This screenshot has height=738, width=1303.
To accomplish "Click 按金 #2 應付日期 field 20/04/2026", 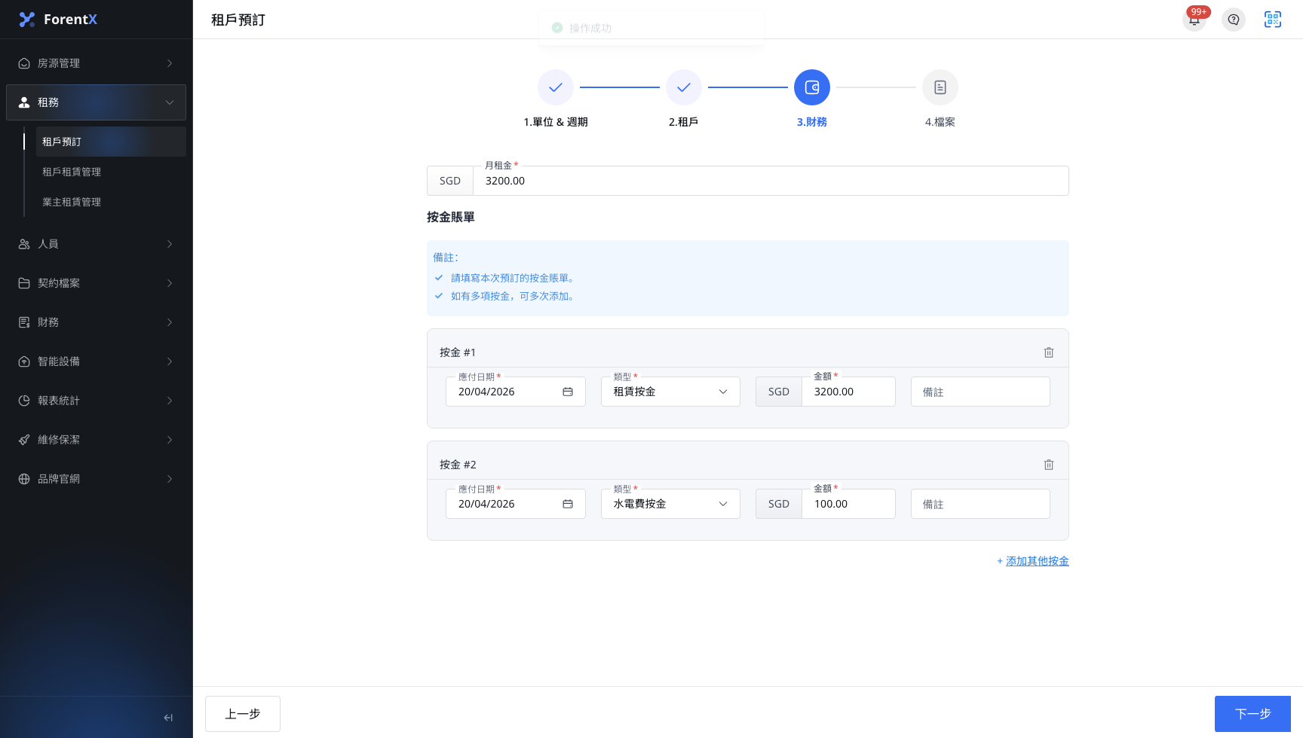I will tap(516, 504).
